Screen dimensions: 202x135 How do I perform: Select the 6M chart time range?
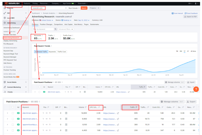tap(181, 51)
